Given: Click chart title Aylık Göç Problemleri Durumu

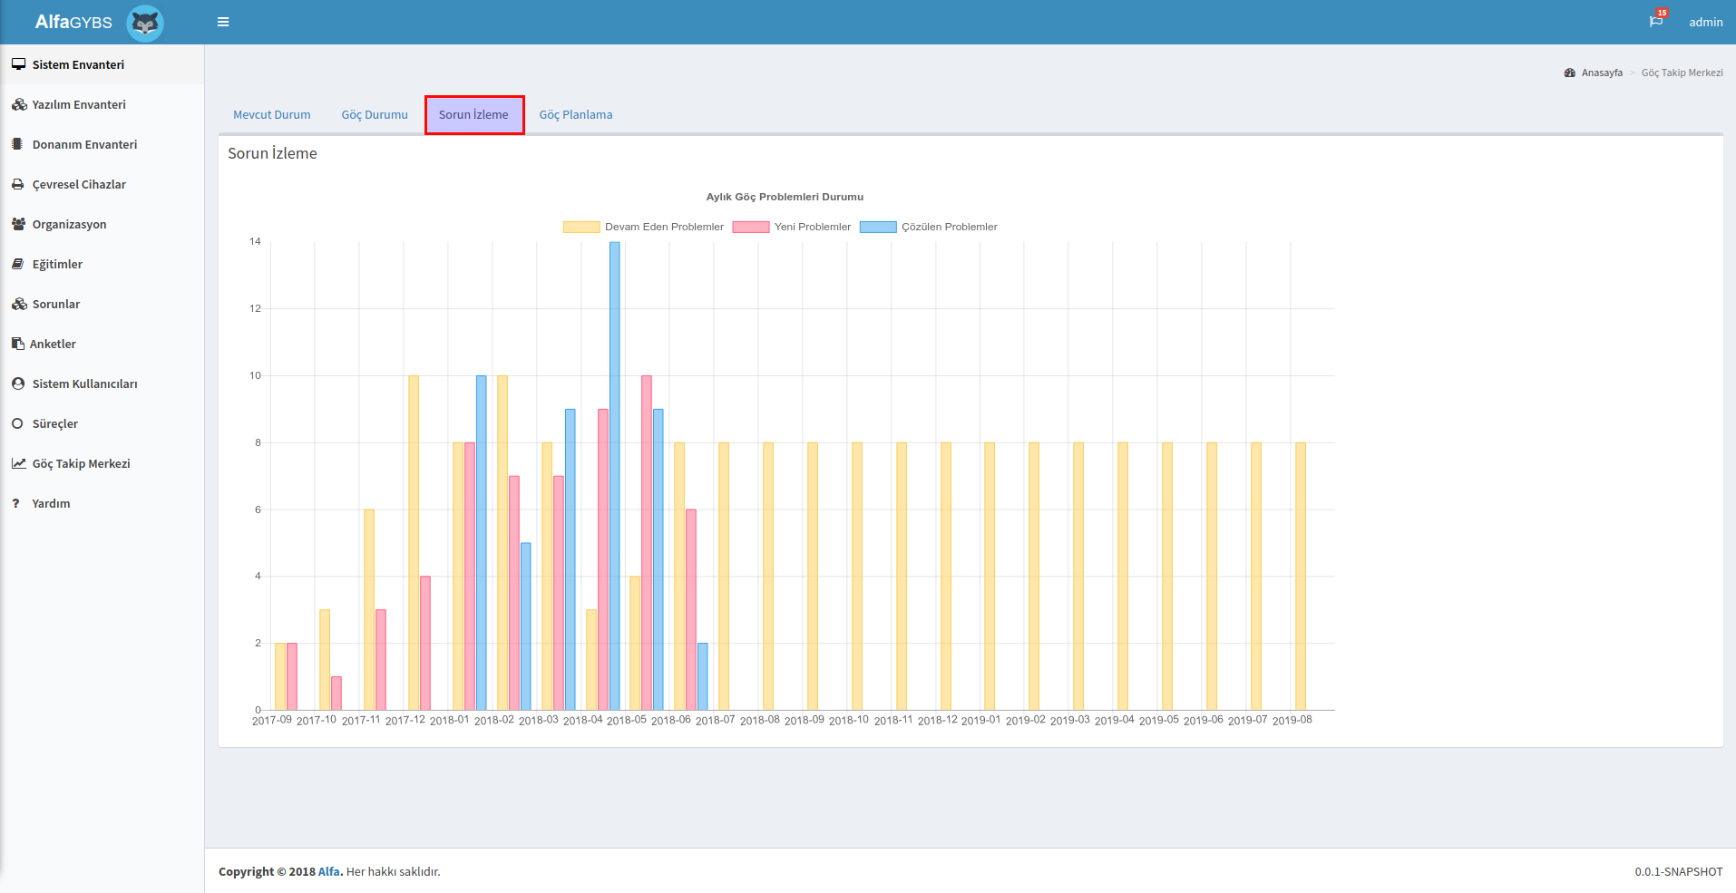Looking at the screenshot, I should pyautogui.click(x=785, y=197).
